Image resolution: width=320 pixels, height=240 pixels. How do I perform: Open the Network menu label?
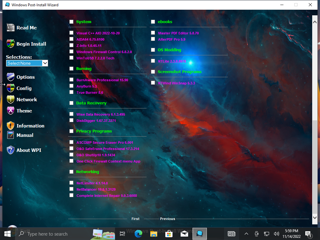[x=27, y=100]
